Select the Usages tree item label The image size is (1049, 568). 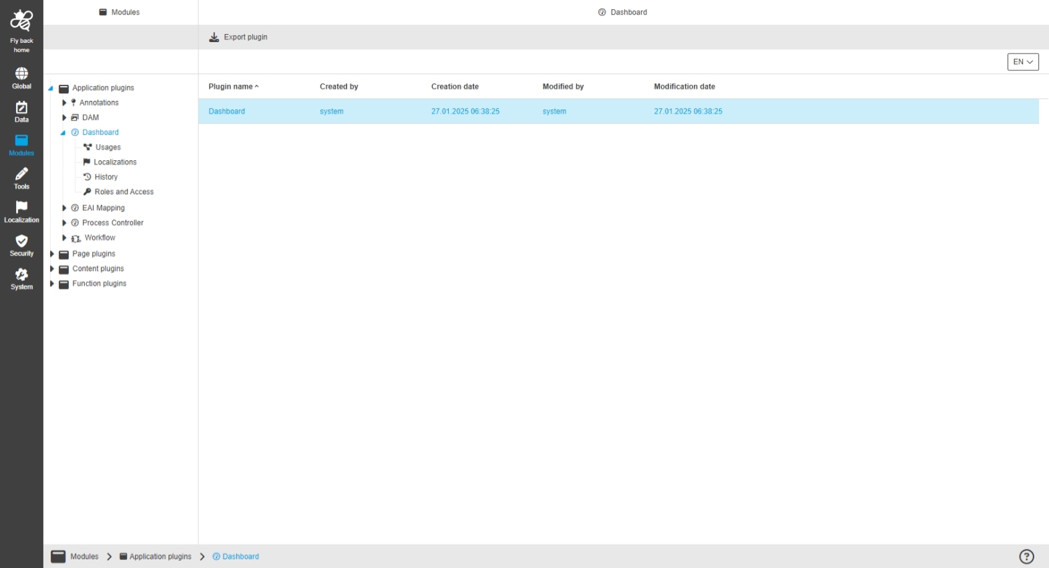[108, 148]
